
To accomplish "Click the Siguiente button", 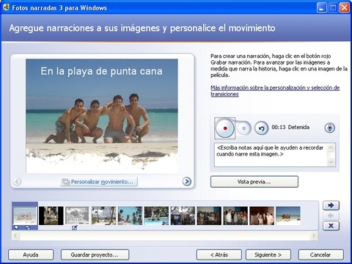I will pyautogui.click(x=268, y=255).
